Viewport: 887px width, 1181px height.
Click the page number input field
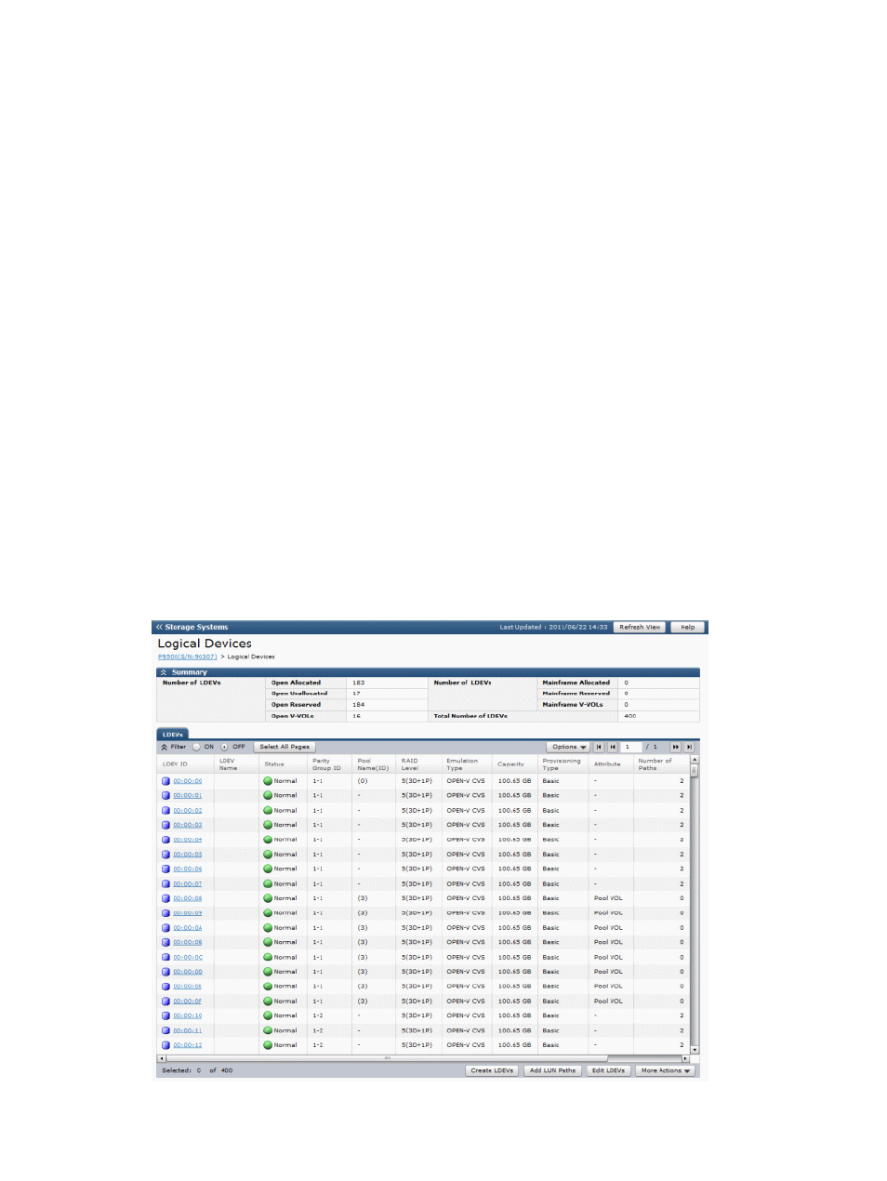pos(631,747)
